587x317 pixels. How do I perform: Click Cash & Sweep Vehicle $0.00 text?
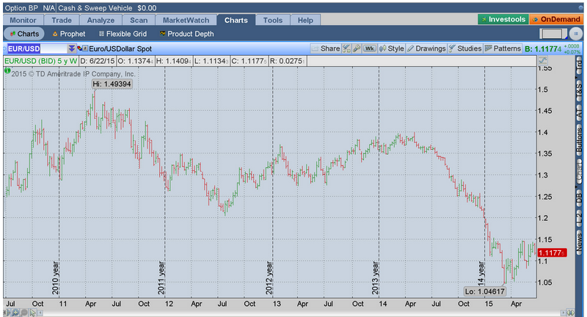point(107,8)
